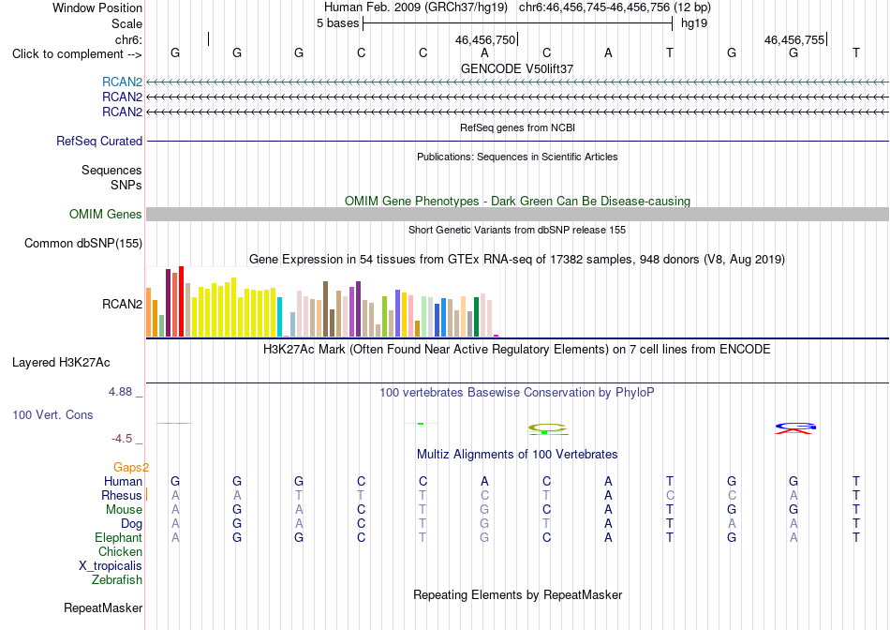Click the Rhesus species row label
The width and height of the screenshot is (890, 630).
[x=122, y=495]
